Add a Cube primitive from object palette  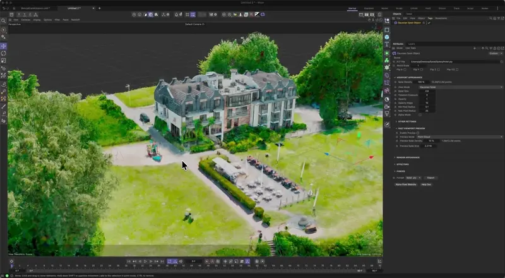[x=387, y=37]
